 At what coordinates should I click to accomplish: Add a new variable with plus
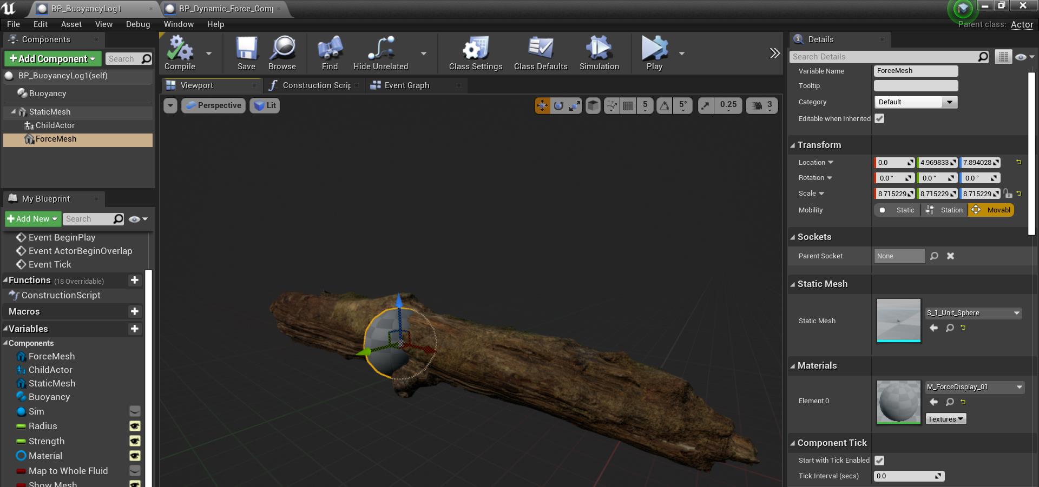coord(135,329)
